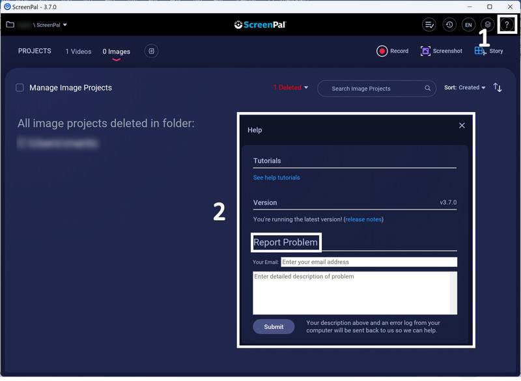Minimize the ScreenPal window
Viewport: 521px width, 381px height.
point(470,7)
